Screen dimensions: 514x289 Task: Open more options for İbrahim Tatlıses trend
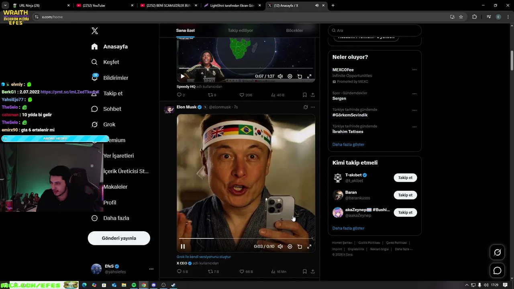pos(414,127)
